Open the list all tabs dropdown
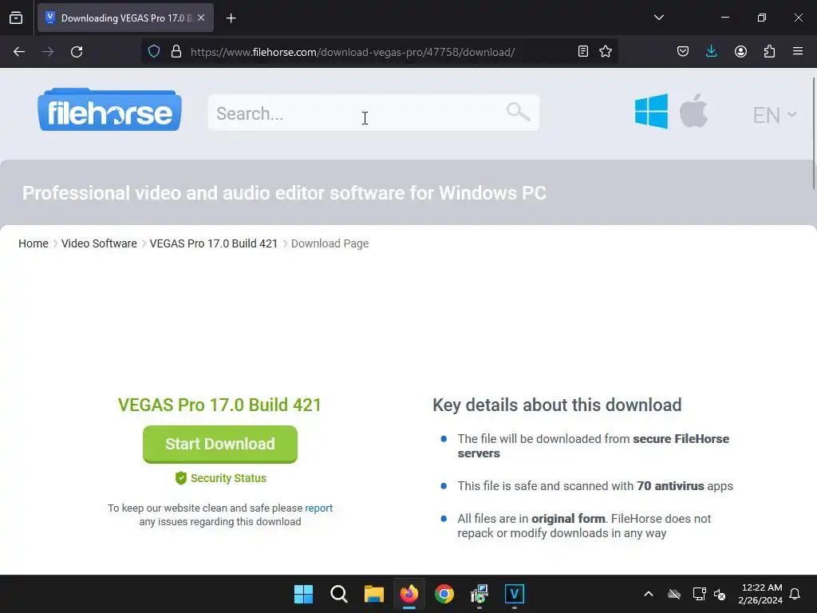This screenshot has height=613, width=817. click(658, 18)
